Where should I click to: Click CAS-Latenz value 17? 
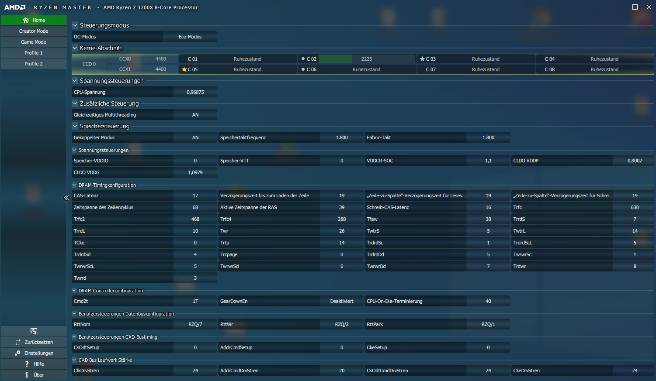195,196
